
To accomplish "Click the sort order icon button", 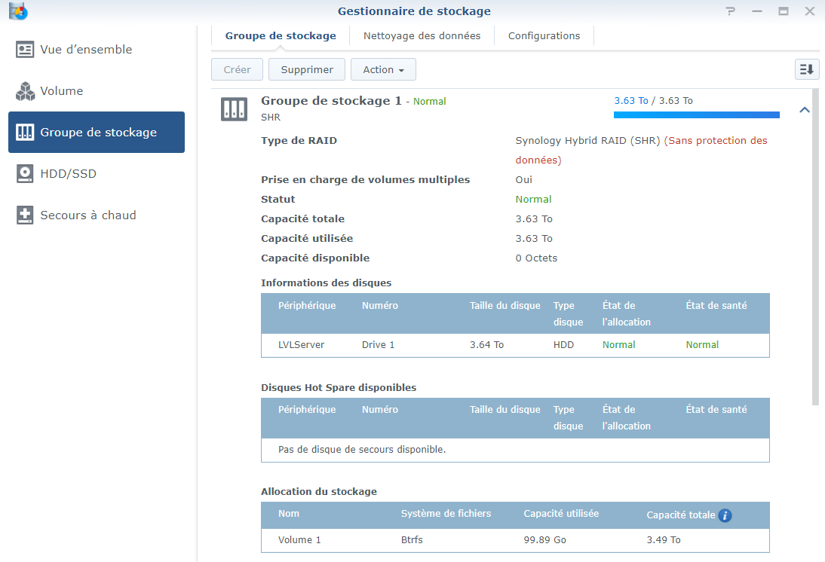I will coord(807,69).
